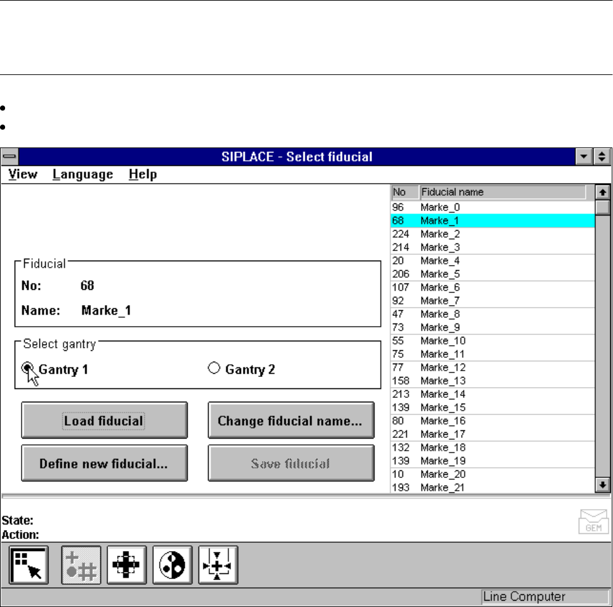Click the greyed fiducial grid toolbar icon
This screenshot has width=613, height=607.
click(x=81, y=565)
